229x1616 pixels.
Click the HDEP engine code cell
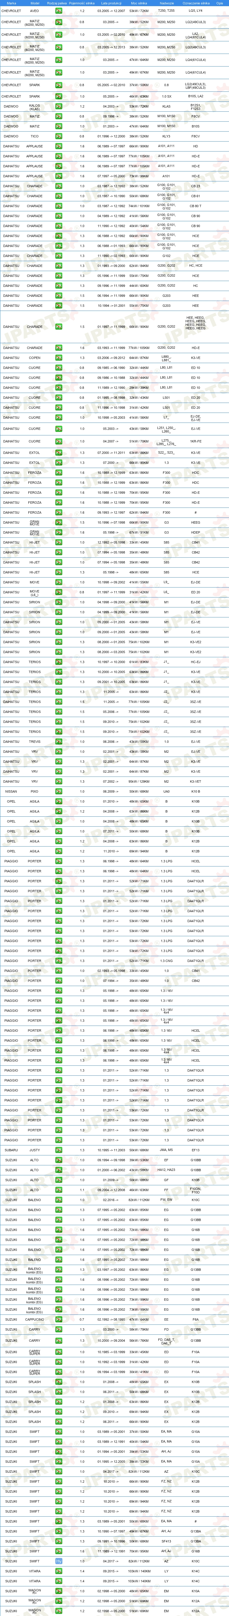196,533
